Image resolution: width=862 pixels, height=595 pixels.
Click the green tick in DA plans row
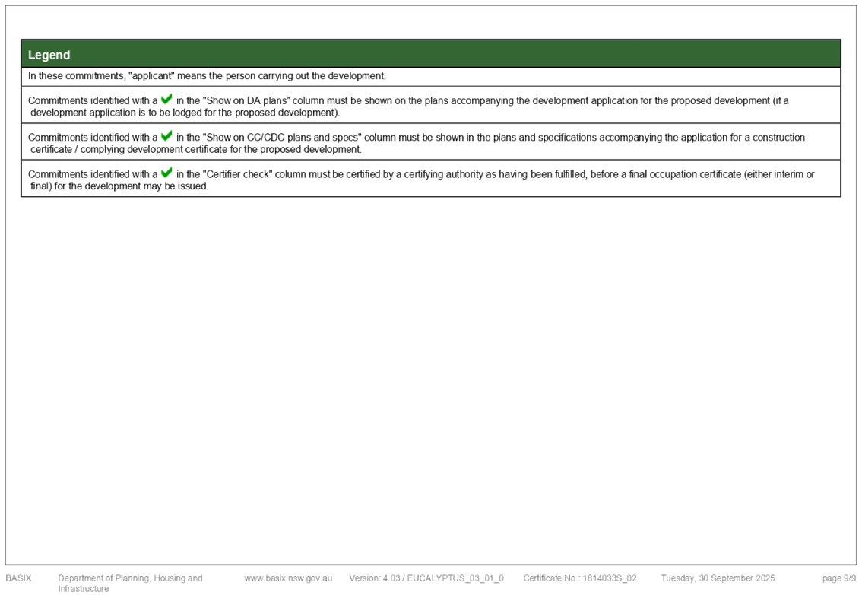166,99
